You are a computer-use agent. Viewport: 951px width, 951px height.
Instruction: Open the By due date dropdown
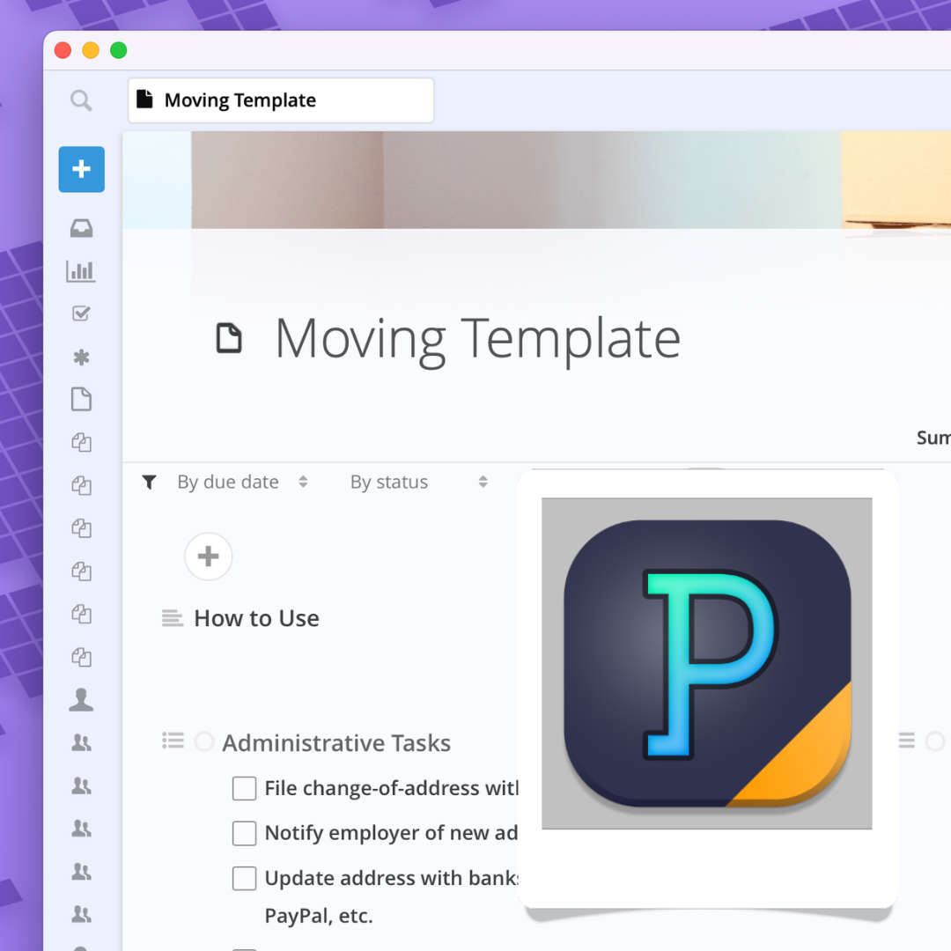[x=243, y=483]
